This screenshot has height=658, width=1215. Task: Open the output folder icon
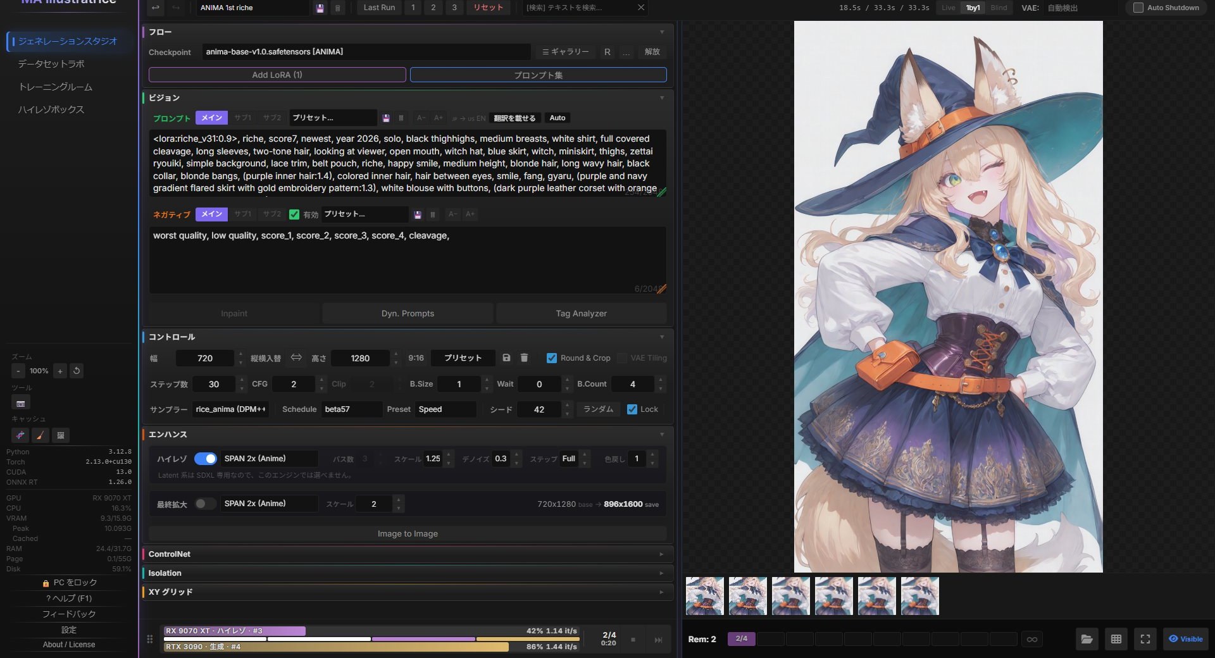click(x=1087, y=639)
